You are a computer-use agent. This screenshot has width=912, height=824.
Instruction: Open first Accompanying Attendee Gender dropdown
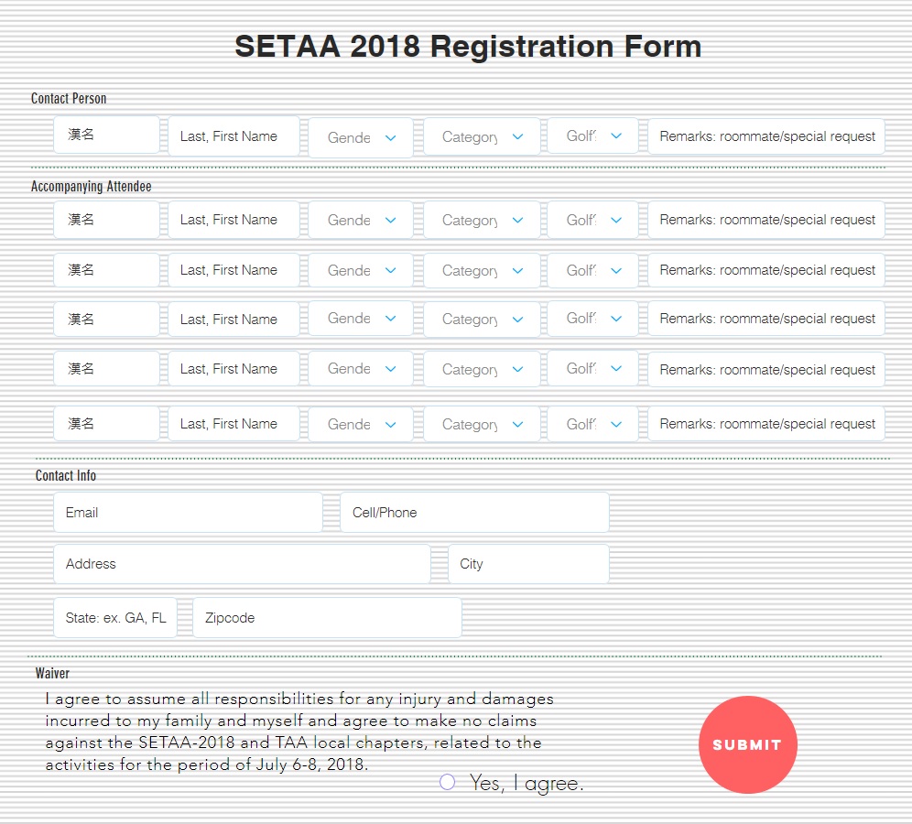point(361,221)
